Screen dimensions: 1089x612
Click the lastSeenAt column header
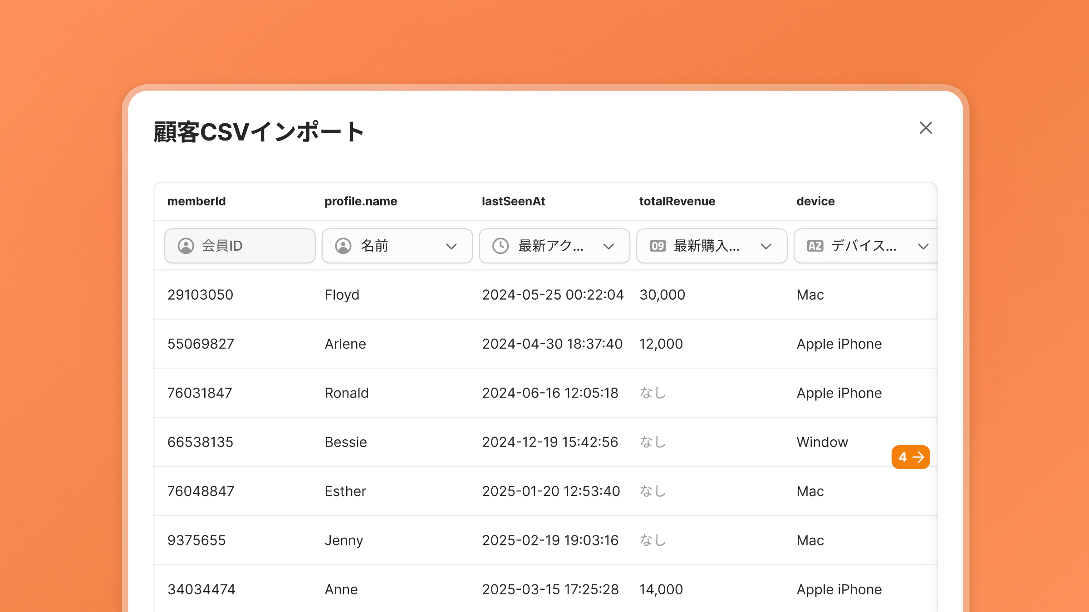(x=513, y=201)
